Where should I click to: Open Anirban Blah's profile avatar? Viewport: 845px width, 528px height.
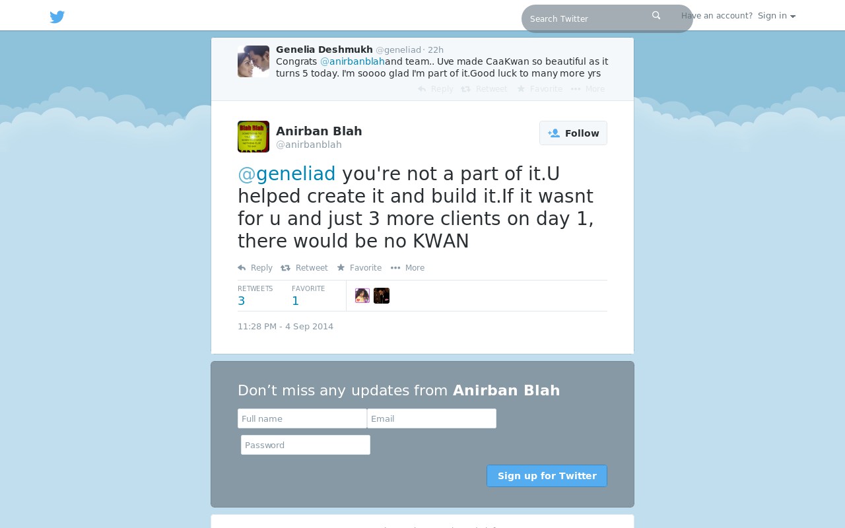point(253,137)
